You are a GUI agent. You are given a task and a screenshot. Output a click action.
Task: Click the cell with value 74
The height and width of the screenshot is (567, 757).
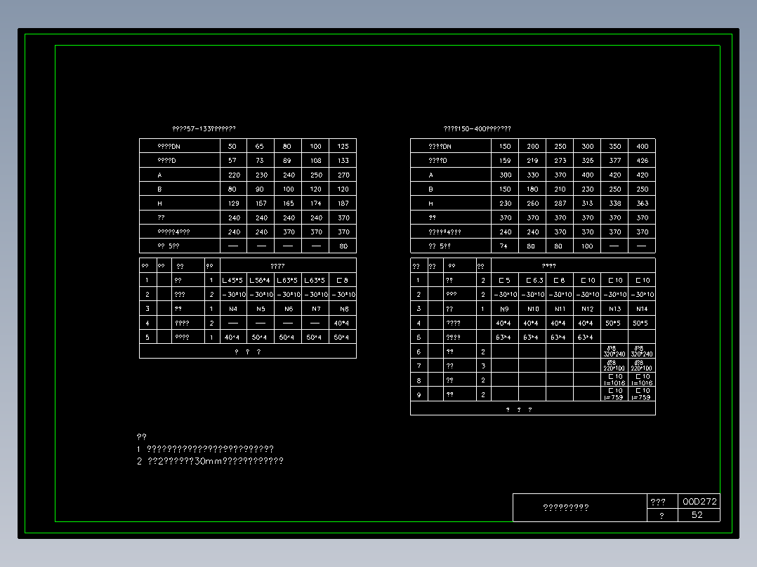point(503,246)
